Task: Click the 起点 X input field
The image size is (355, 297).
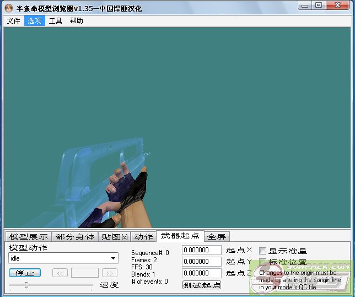Action: 201,250
